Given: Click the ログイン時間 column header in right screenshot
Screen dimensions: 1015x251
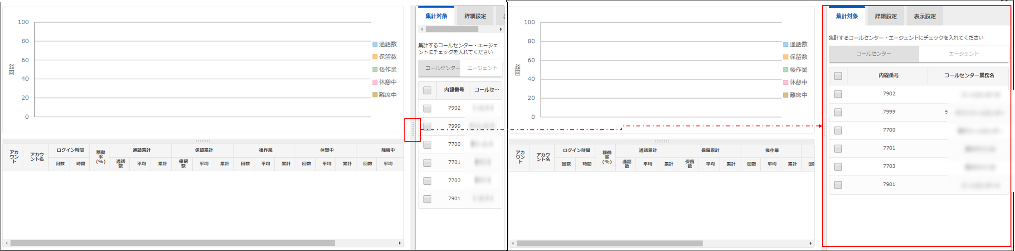Looking at the screenshot, I should (576, 150).
